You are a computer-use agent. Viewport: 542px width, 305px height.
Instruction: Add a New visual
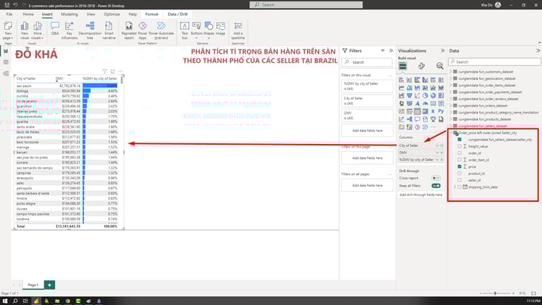tap(25, 30)
